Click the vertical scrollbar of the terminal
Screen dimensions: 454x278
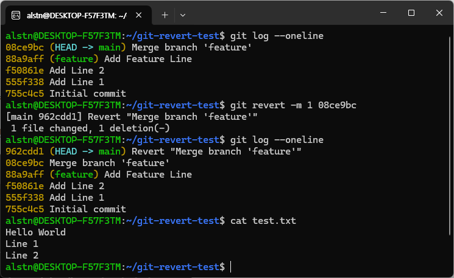(450, 136)
